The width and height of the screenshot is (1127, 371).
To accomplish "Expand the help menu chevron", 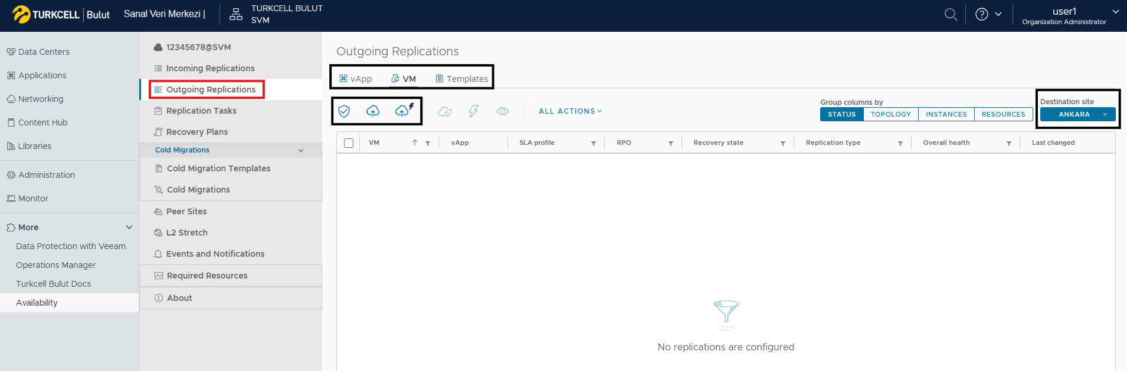I will point(998,14).
